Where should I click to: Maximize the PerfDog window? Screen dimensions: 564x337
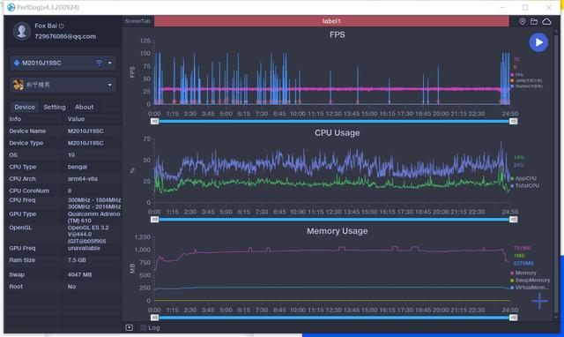(525, 7)
